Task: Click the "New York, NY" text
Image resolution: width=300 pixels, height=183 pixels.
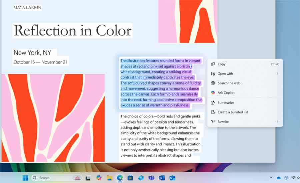Action: click(32, 53)
